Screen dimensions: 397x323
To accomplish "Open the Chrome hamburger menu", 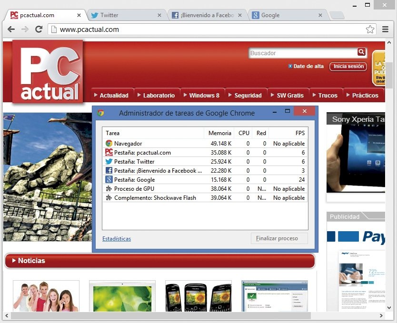I will tap(385, 29).
